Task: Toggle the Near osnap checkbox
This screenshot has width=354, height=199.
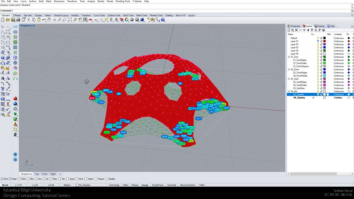Action: point(10,179)
